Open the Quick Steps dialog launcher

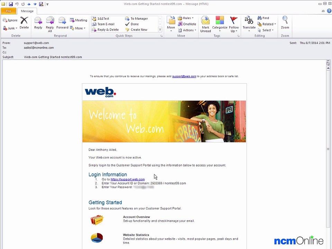tap(162, 36)
